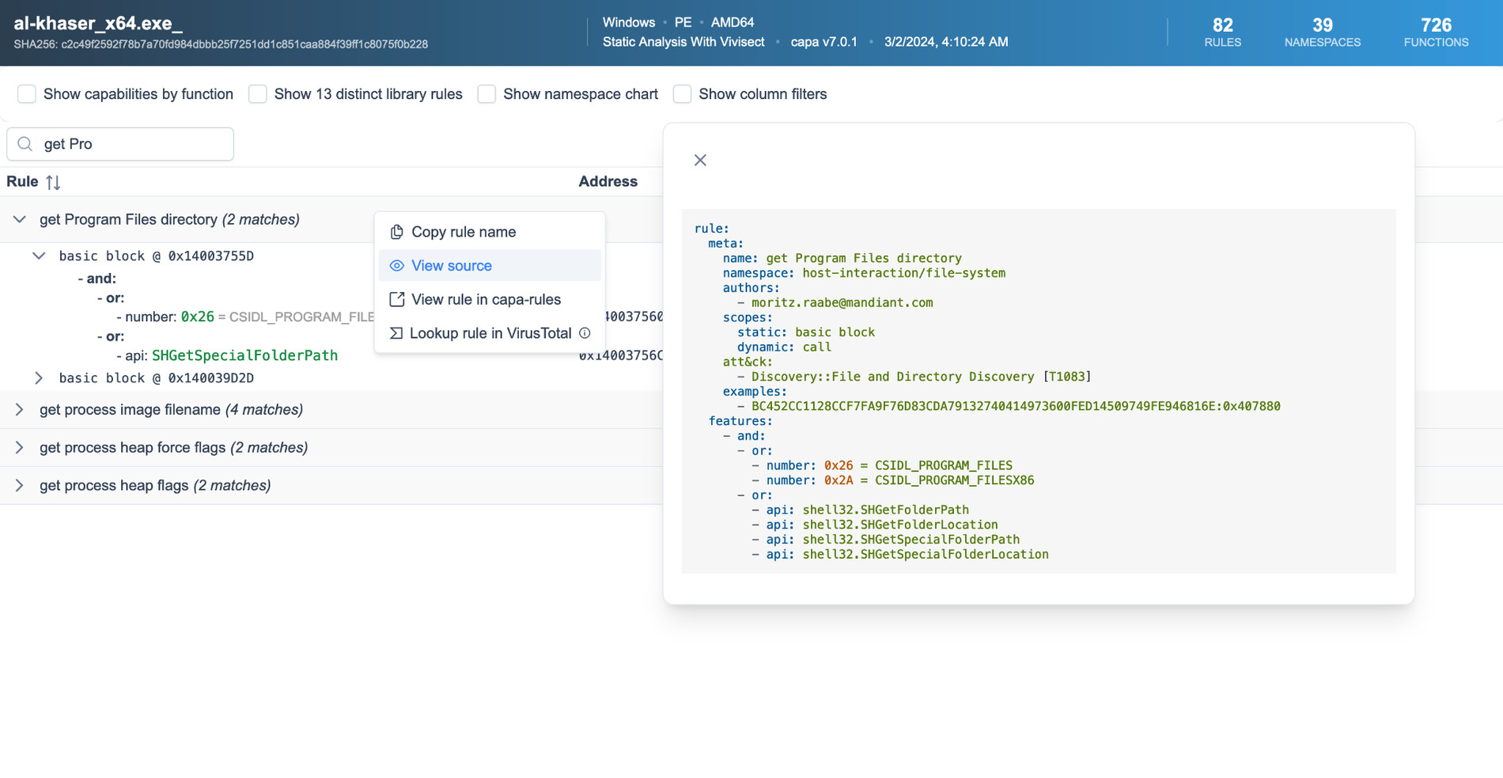Click capa v7.0.1 version text
This screenshot has height=778, width=1503.
click(823, 42)
